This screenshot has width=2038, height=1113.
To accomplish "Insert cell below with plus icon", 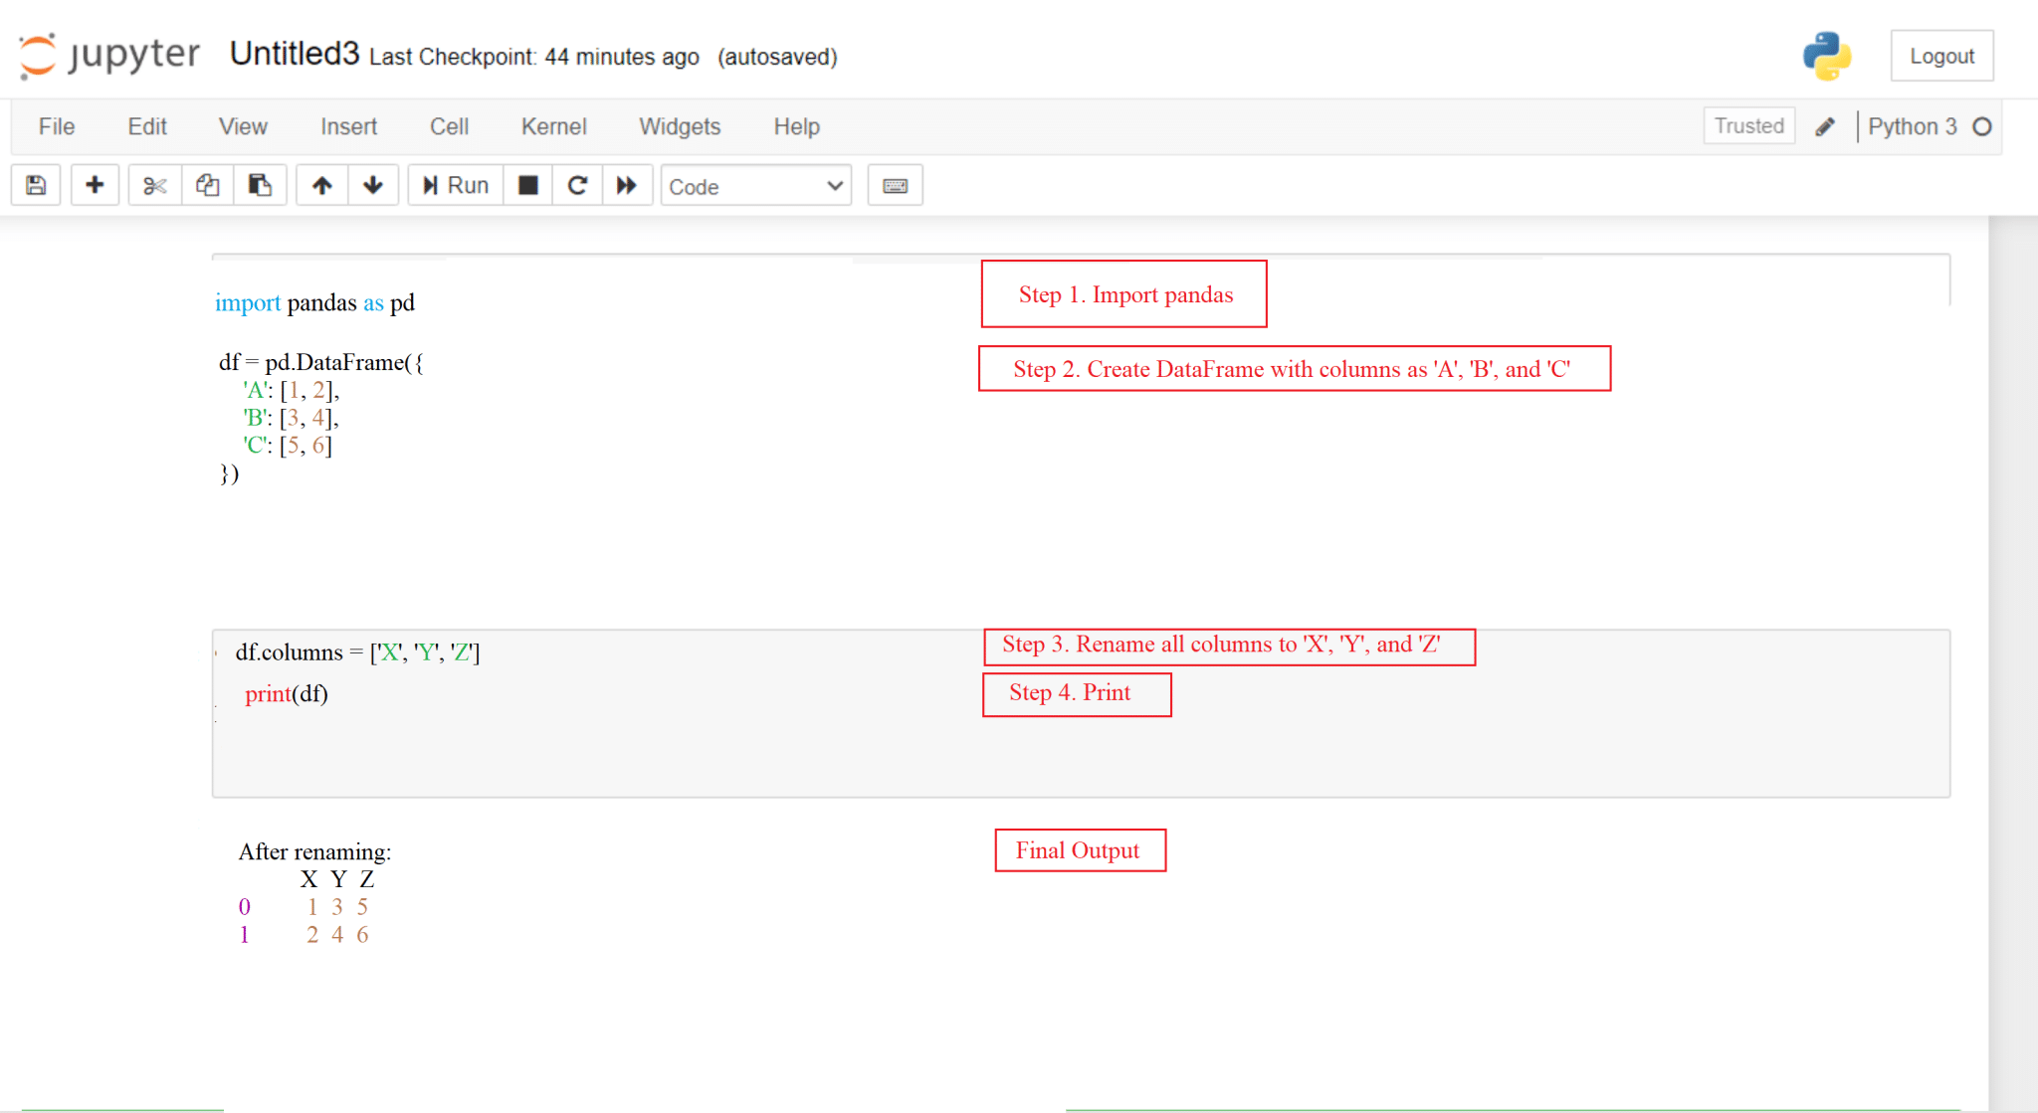I will click(95, 186).
